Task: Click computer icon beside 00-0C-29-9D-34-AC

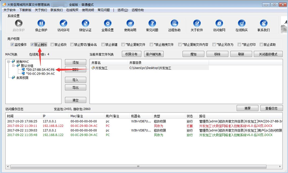Action: tap(23, 74)
